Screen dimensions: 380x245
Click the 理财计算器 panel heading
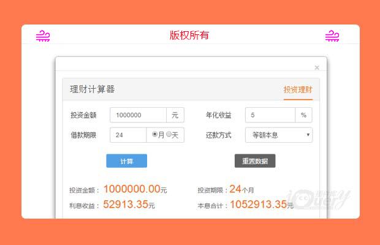coord(93,89)
